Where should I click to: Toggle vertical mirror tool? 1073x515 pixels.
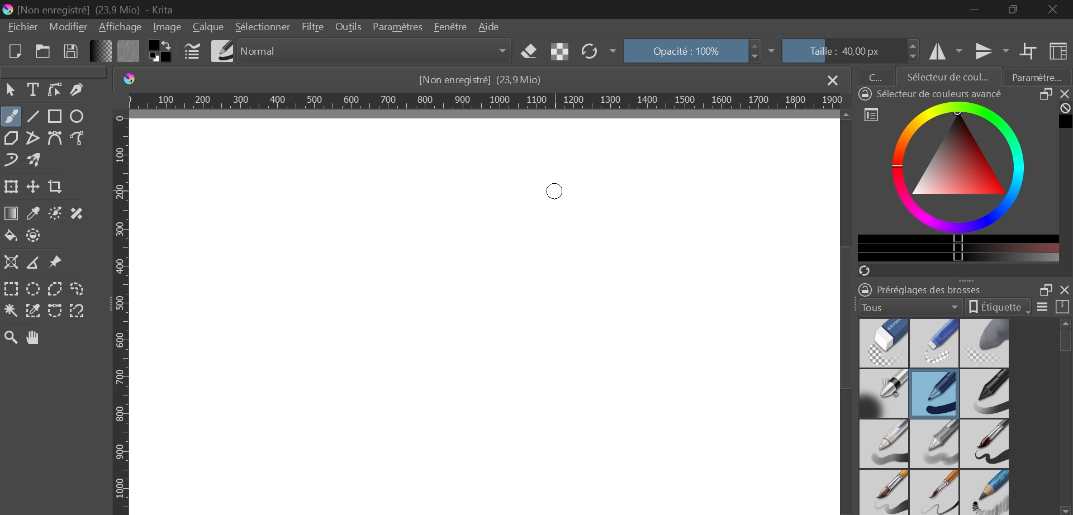click(x=984, y=51)
